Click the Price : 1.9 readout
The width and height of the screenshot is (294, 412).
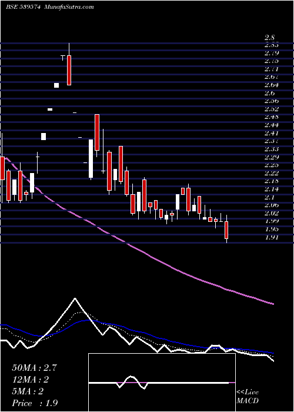point(35,403)
